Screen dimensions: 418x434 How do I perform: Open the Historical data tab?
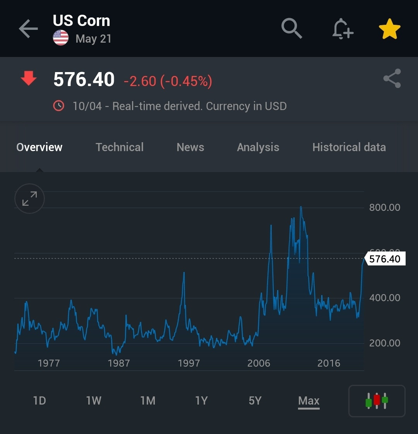tap(349, 147)
